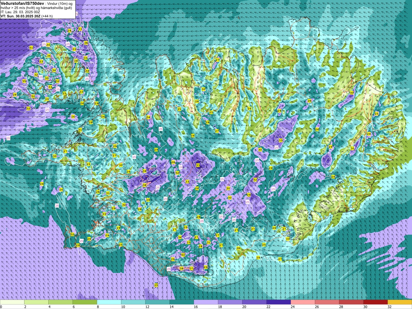
Task: Select the 28–30 m/s red legend swatch
Action: 351,302
